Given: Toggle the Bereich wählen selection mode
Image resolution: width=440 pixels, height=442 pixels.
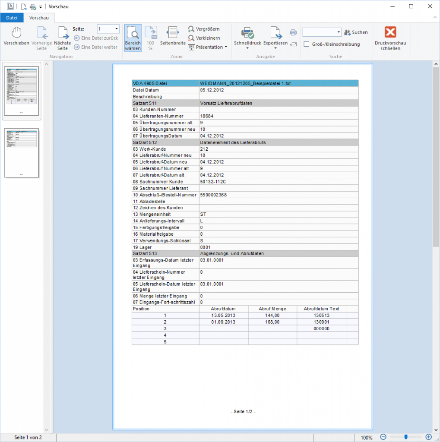Looking at the screenshot, I should pos(133,37).
